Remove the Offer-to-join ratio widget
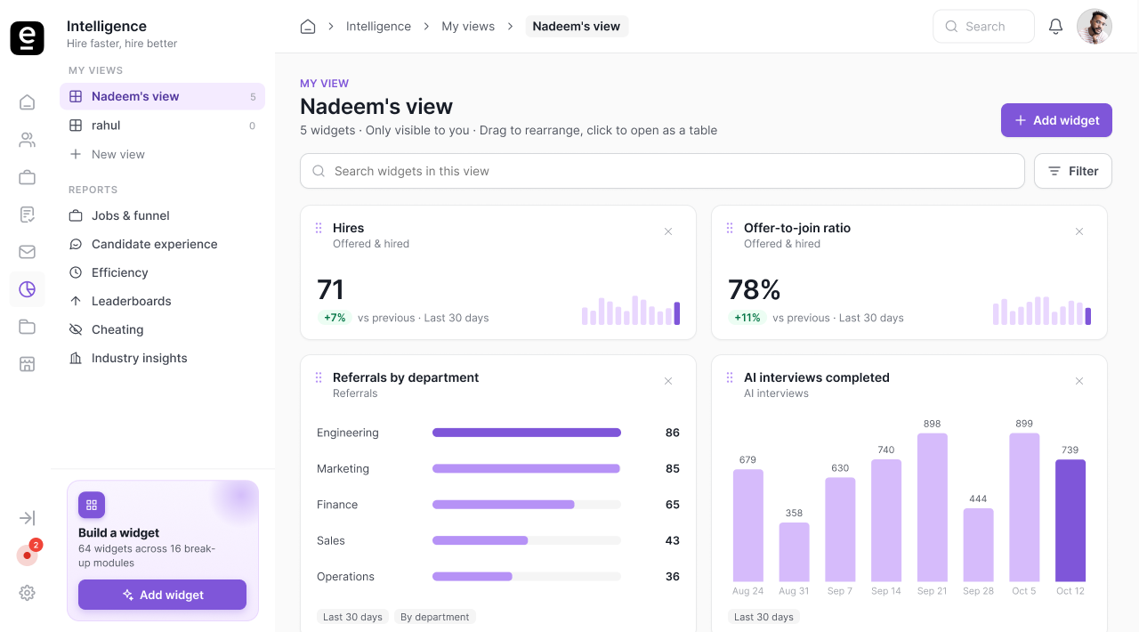This screenshot has width=1139, height=632. 1079,231
